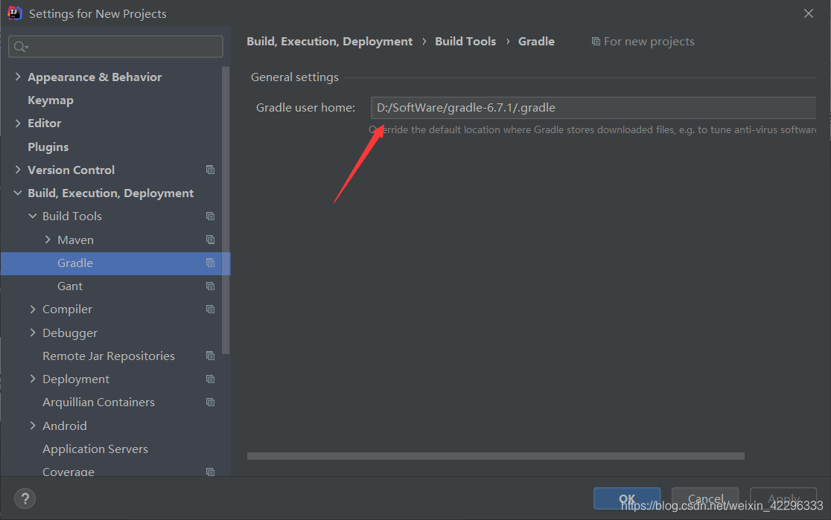Click project-level icon beside Maven
The height and width of the screenshot is (520, 831).
coord(211,240)
